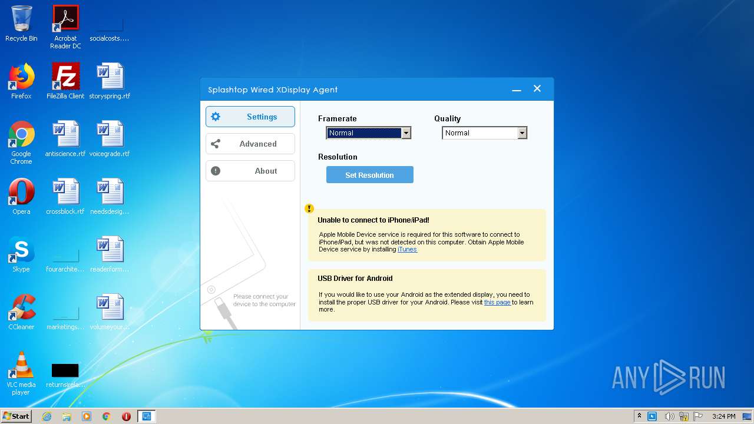Show hidden system tray icons
This screenshot has height=424, width=754.
pos(639,416)
